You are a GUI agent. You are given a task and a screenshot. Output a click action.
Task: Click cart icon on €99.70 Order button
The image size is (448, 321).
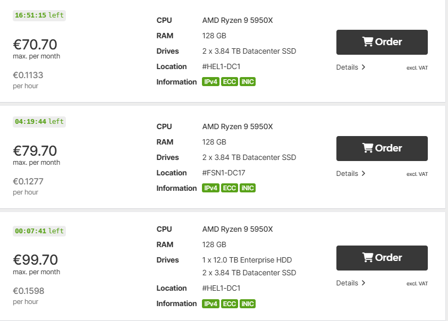[x=367, y=258]
